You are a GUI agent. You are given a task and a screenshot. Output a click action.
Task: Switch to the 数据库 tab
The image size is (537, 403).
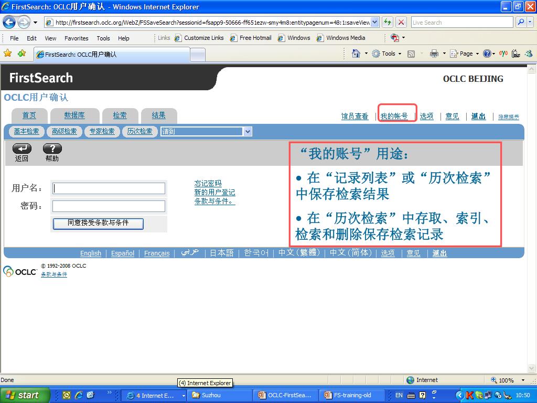[74, 115]
